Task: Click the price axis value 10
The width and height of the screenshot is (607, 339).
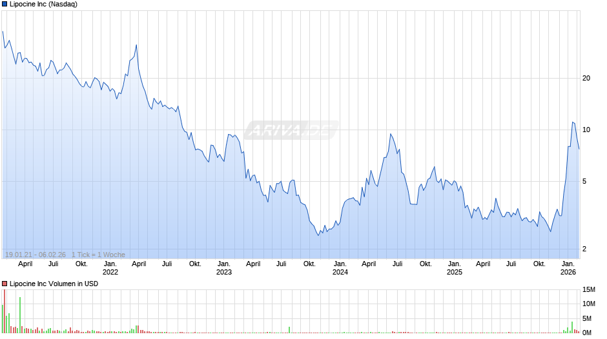Action: (586, 130)
